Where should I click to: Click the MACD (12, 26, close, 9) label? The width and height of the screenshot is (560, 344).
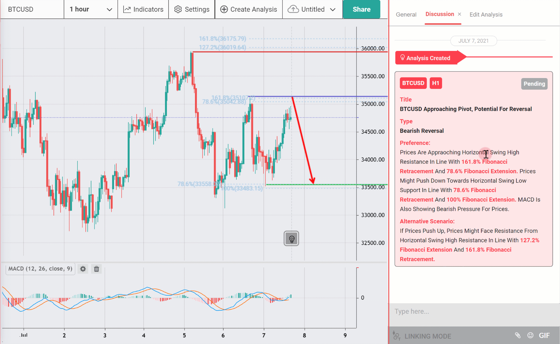[x=40, y=269]
